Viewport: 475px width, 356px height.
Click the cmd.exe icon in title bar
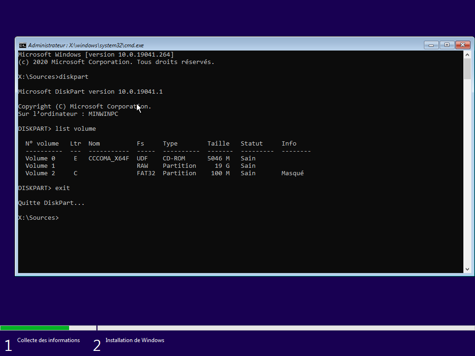point(22,45)
